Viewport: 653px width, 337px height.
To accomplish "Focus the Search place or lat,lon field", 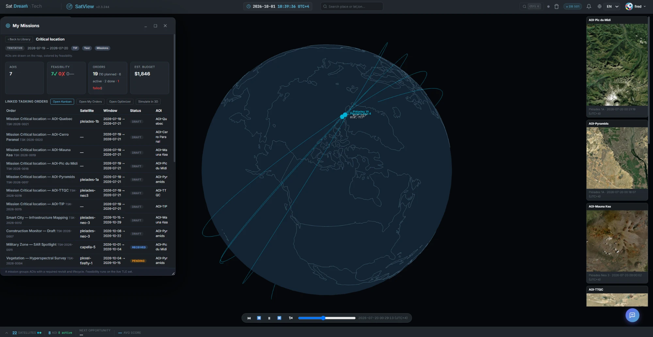I will pyautogui.click(x=352, y=7).
